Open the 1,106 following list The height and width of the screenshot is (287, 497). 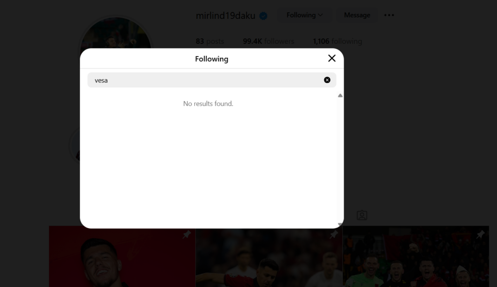click(x=337, y=42)
